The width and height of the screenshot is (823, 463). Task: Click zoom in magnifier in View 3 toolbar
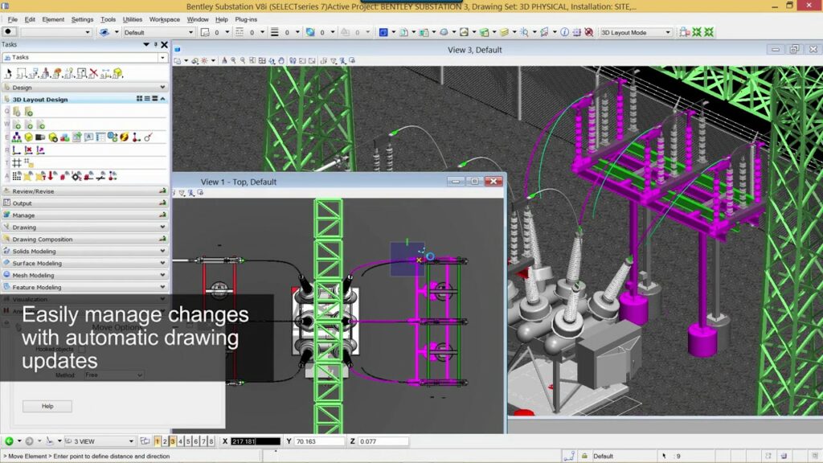click(234, 61)
